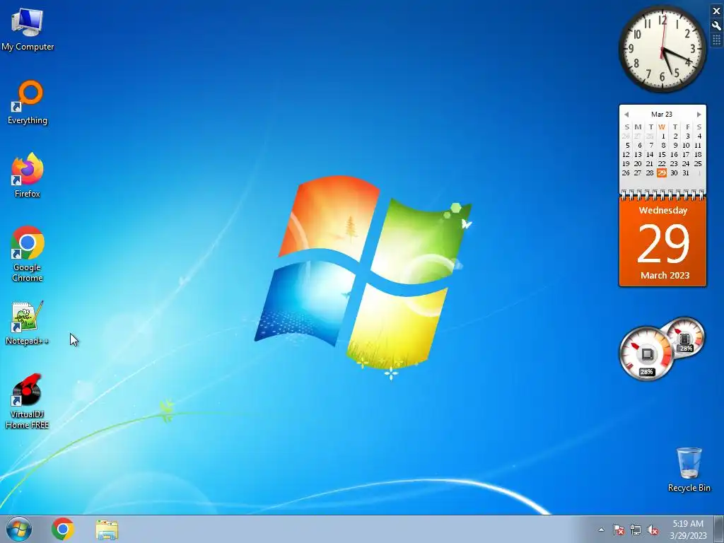Image resolution: width=724 pixels, height=543 pixels.
Task: Click the Show desktop button
Action: click(719, 529)
